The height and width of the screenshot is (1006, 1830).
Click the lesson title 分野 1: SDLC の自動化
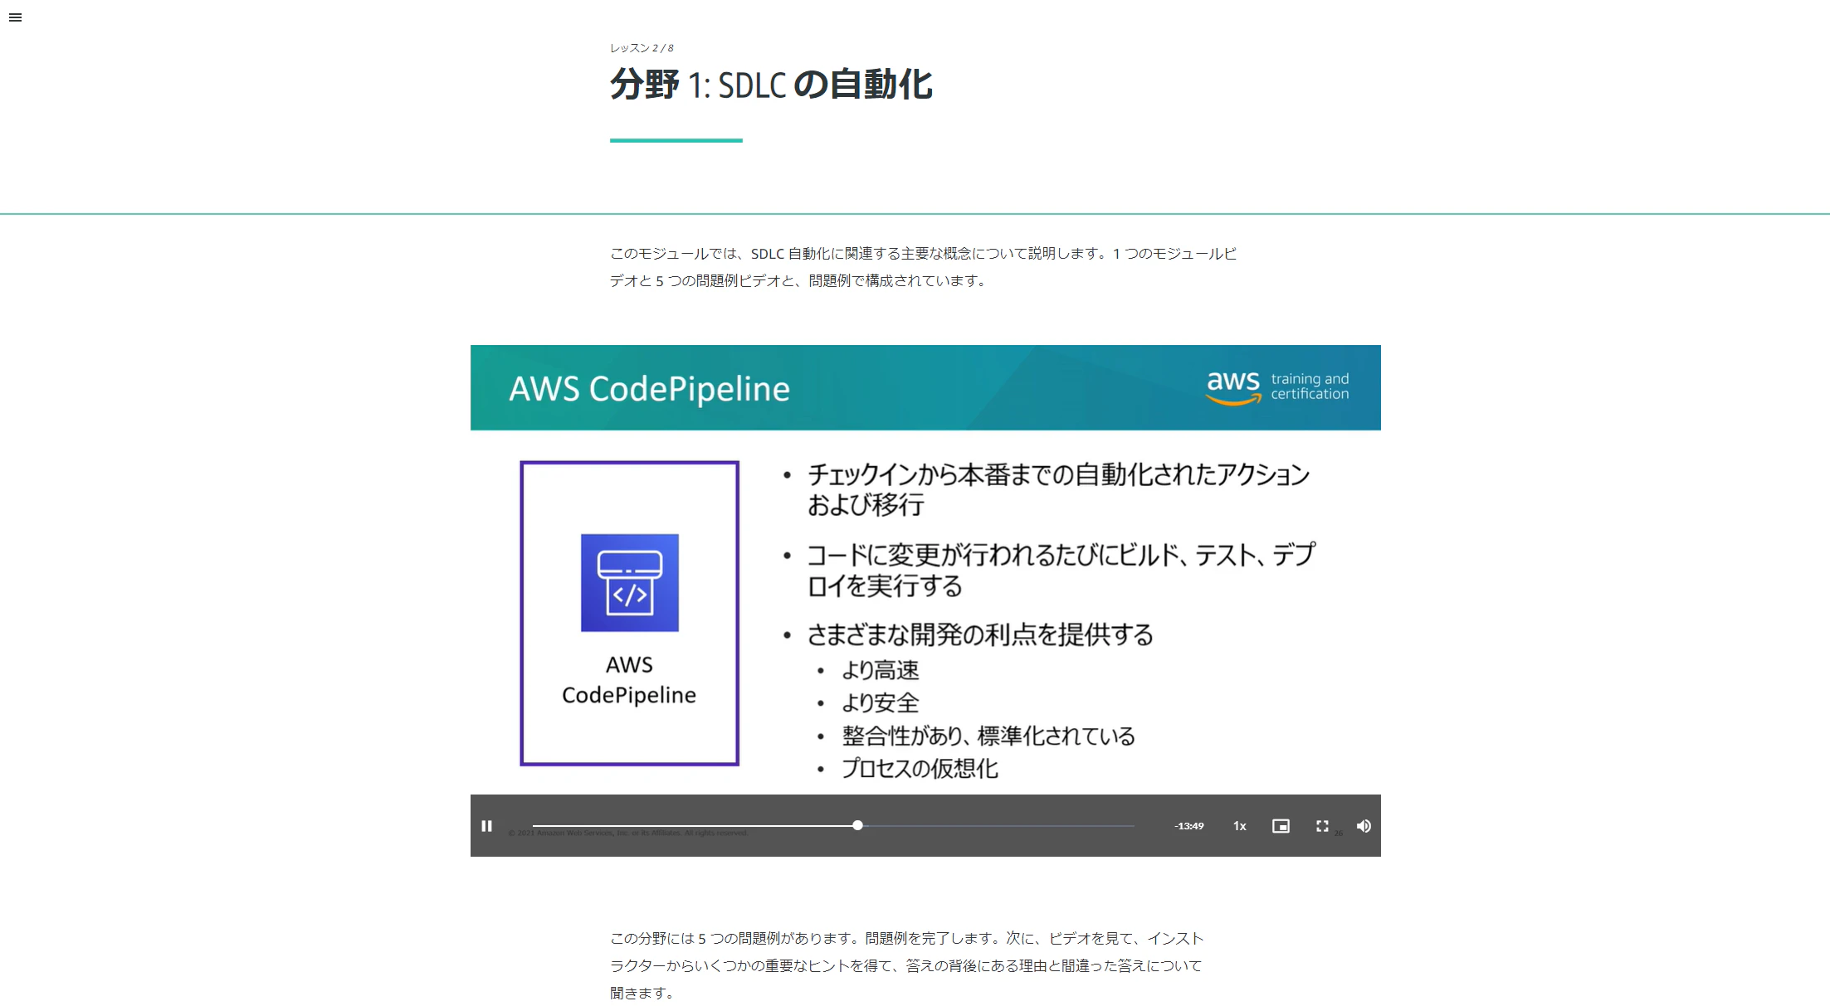[x=771, y=85]
